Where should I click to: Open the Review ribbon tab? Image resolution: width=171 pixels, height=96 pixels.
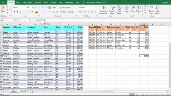point(53,2)
